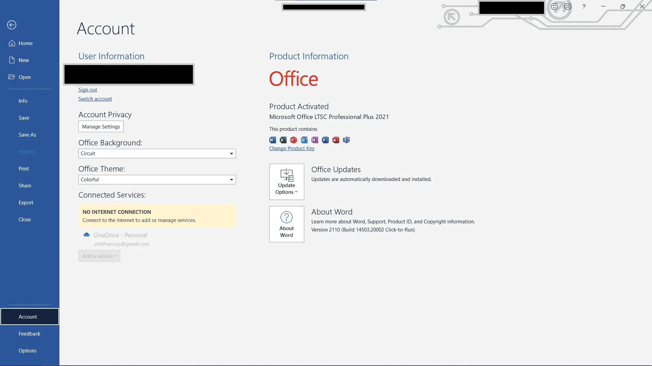Viewport: 652px width, 366px height.
Task: Open the About Word button
Action: [x=287, y=224]
